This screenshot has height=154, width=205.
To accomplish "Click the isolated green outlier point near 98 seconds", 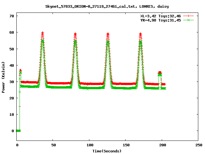I will [87, 90].
